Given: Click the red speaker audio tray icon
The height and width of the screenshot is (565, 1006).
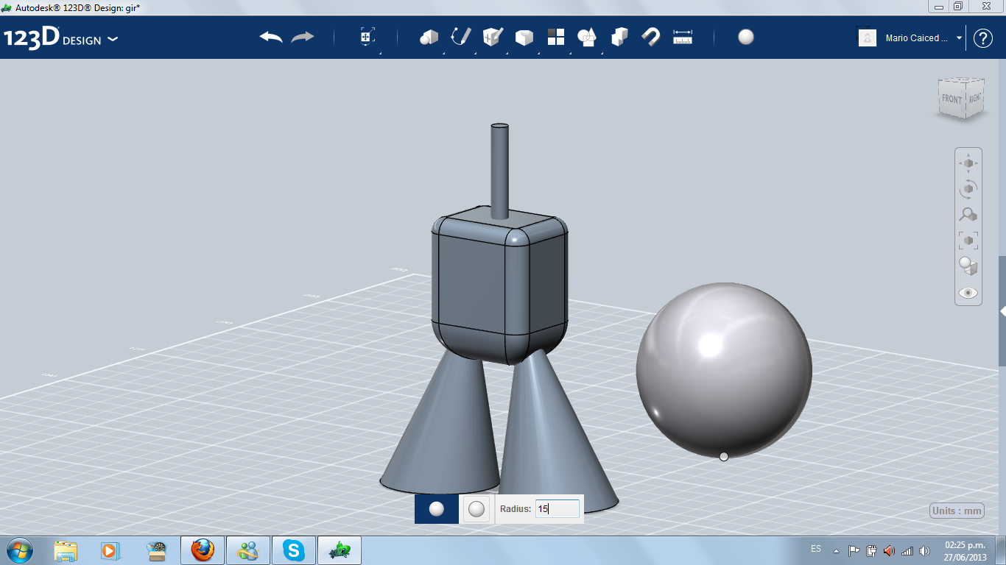Looking at the screenshot, I should click(890, 550).
